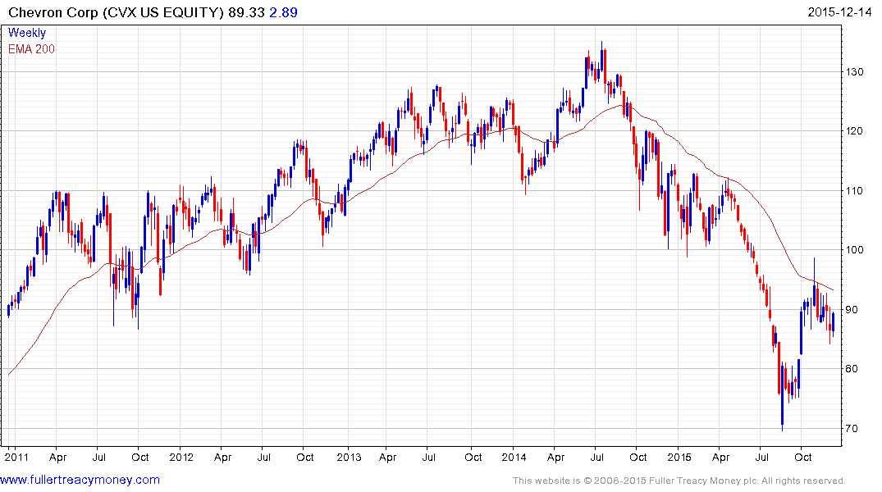Click the August 2015 low candlestick near 70
882x492 pixels.
782,398
